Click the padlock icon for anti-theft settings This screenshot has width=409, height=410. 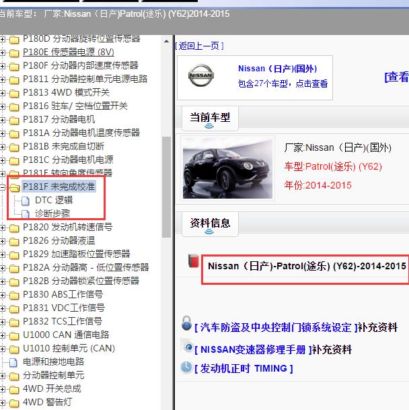tap(186, 323)
